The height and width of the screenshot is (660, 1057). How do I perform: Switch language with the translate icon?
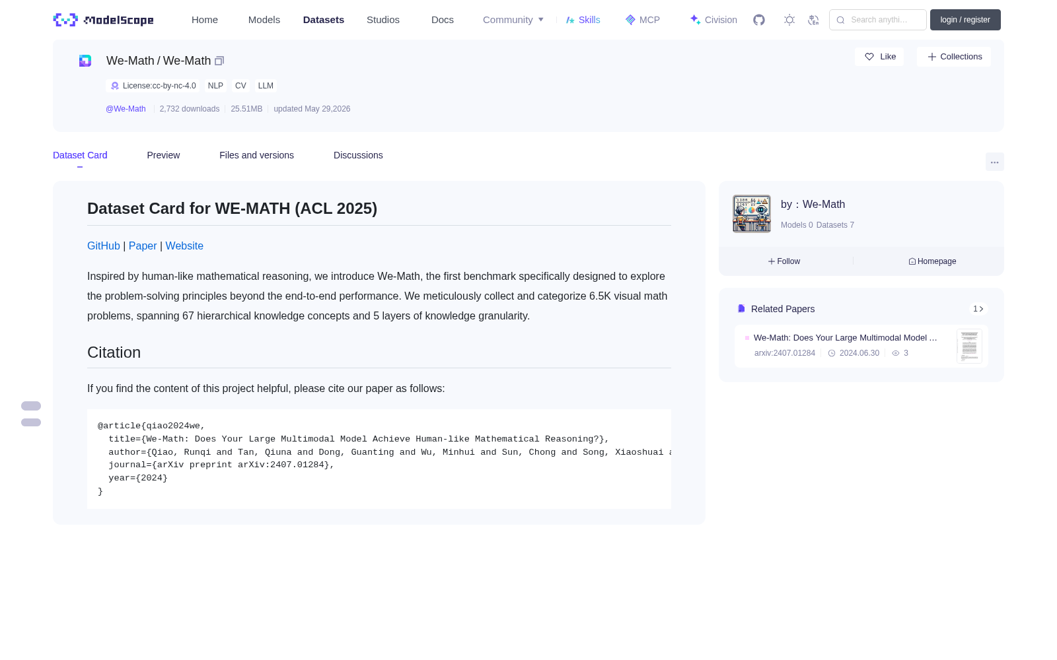coord(814,20)
